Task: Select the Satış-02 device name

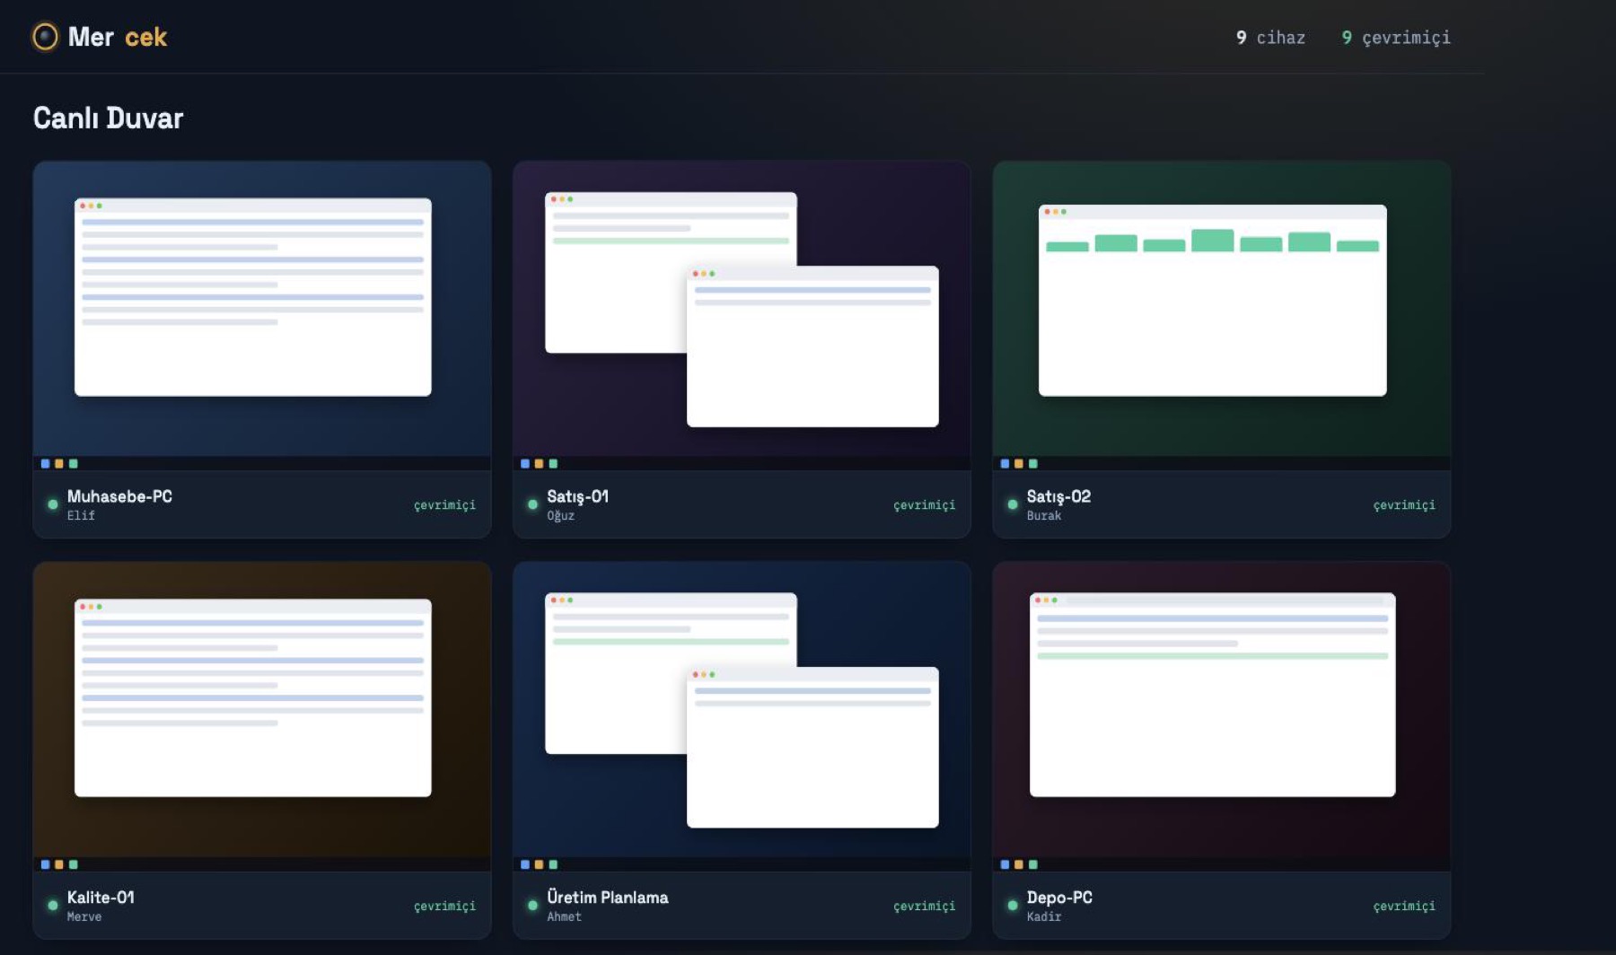Action: [x=1058, y=496]
